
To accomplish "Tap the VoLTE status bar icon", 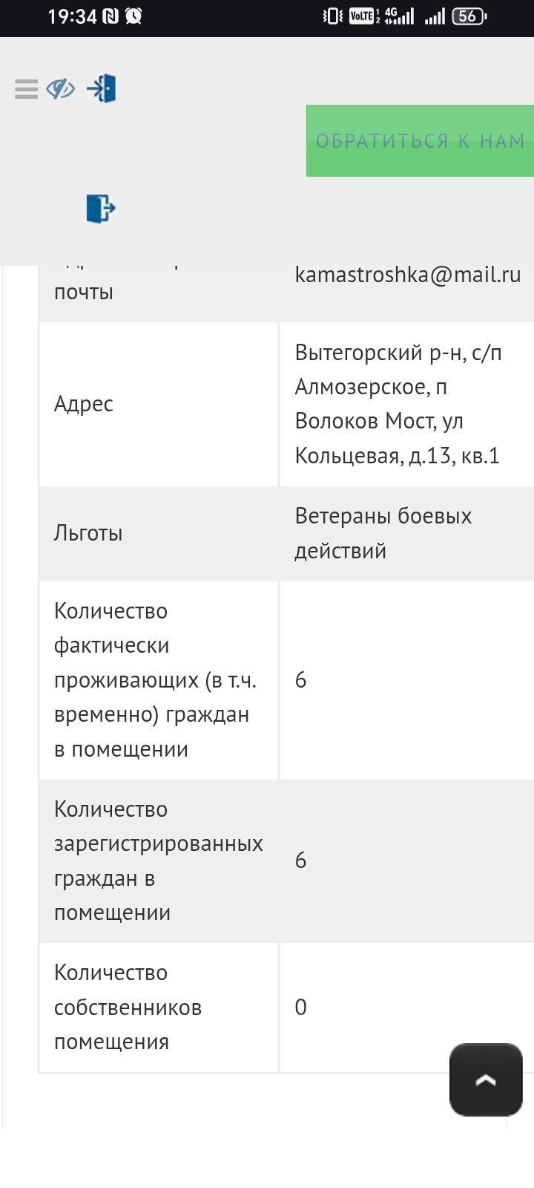I will [x=363, y=16].
